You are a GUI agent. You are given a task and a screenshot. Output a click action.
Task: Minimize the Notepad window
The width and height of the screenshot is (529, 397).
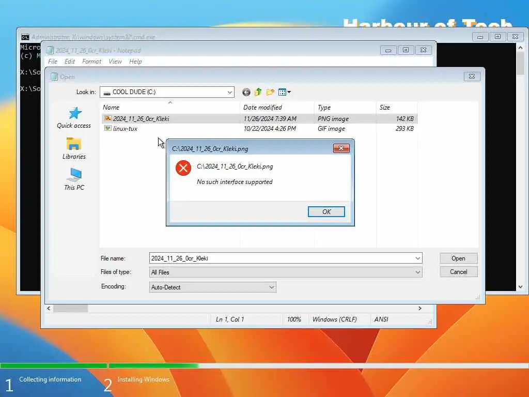coord(388,50)
